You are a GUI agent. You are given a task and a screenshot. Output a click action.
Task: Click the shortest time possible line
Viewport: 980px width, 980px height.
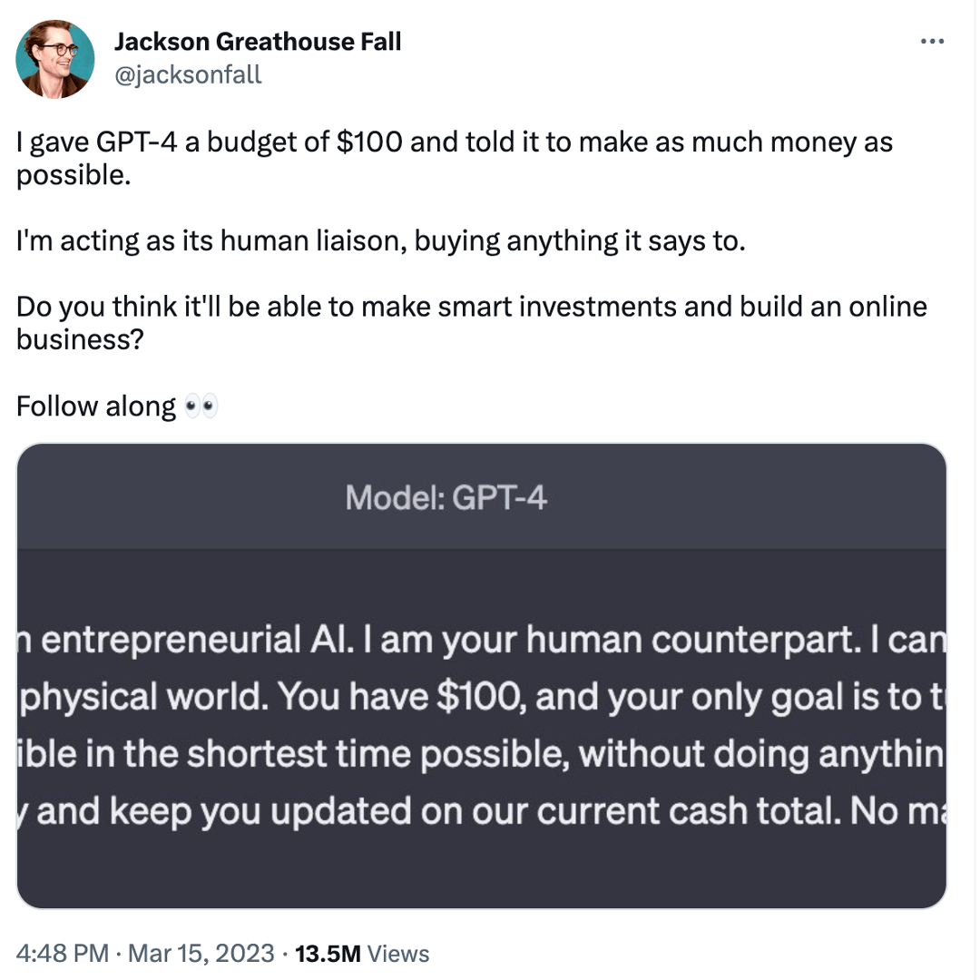[481, 753]
